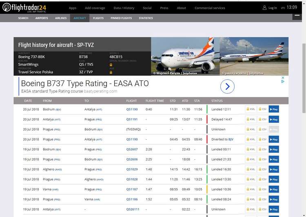Download CSV for TVS5MQ flight row

tap(262, 129)
